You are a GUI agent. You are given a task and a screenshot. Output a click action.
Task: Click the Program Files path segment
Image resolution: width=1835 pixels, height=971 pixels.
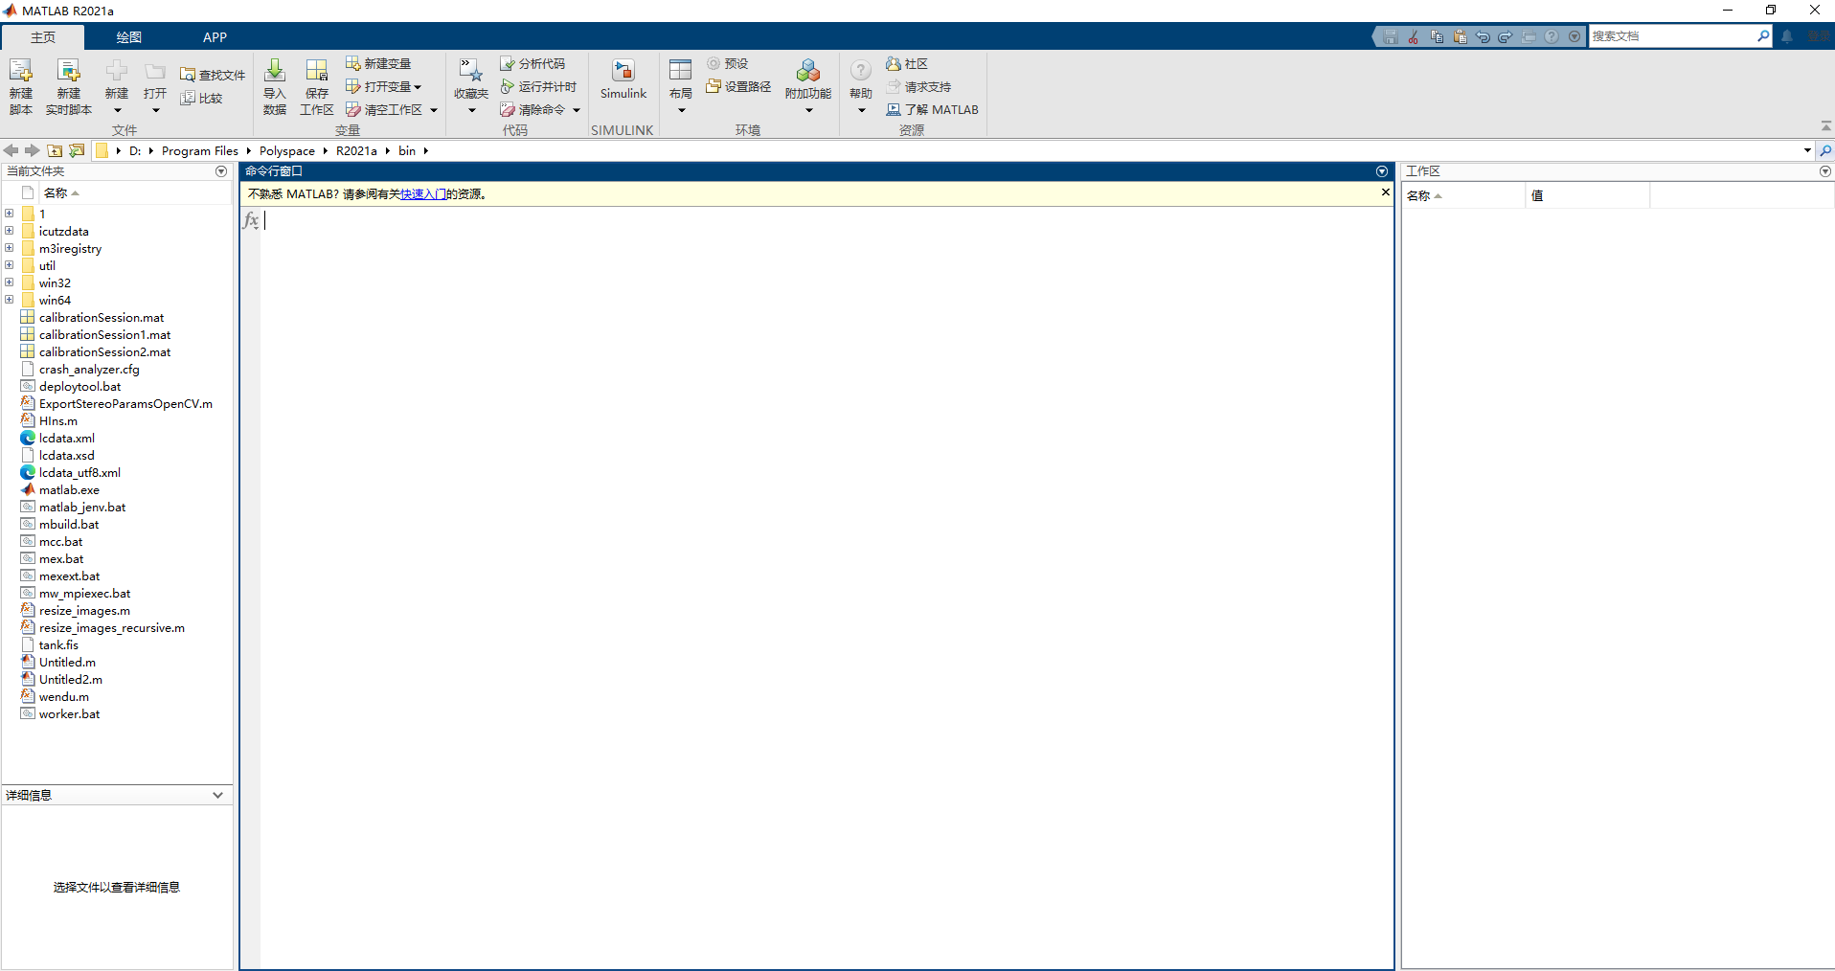(199, 150)
